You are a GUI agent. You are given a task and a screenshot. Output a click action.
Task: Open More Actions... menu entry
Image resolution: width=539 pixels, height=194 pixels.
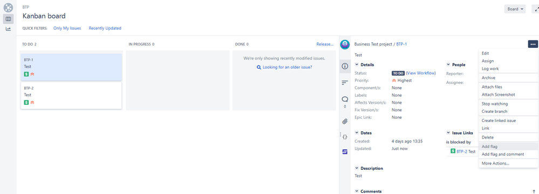point(508,163)
